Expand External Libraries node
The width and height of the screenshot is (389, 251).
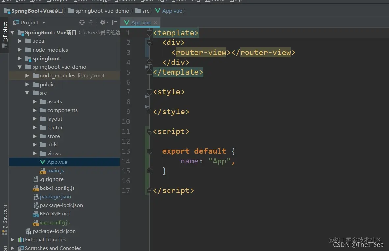(12, 239)
